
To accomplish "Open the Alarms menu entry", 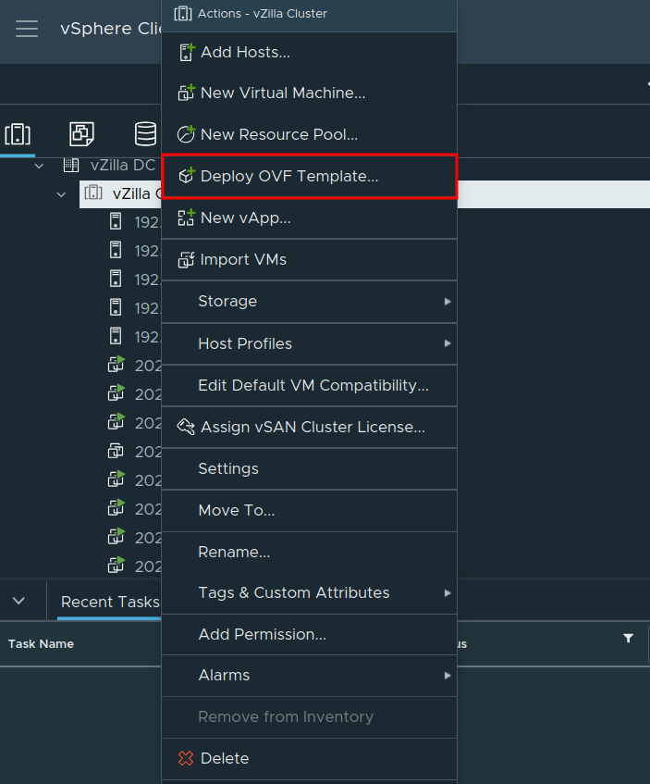I will pyautogui.click(x=309, y=676).
